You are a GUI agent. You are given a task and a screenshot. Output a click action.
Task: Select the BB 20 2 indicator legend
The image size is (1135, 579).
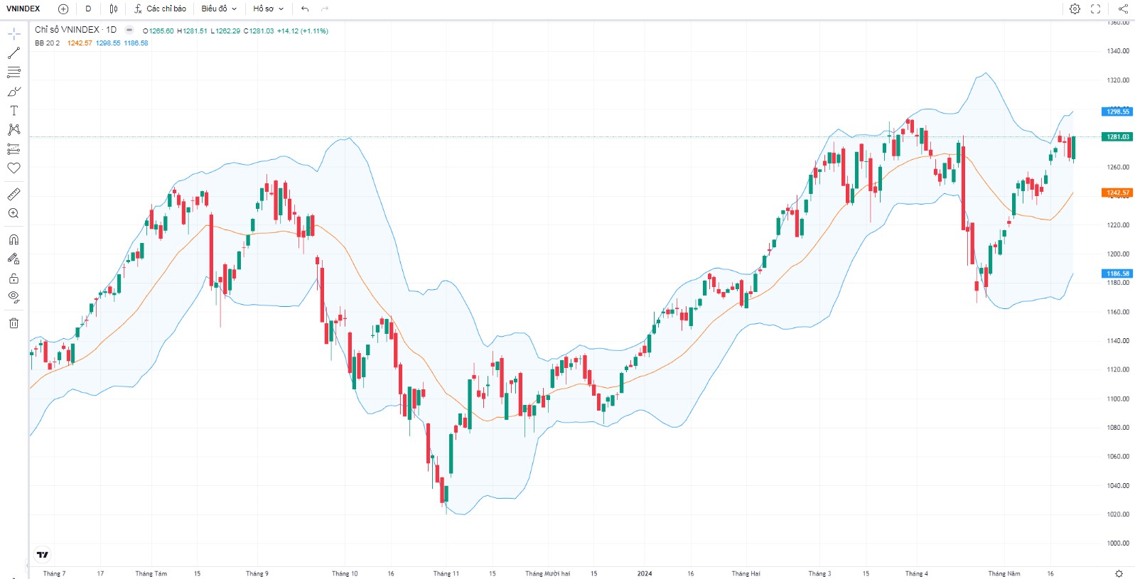coord(47,43)
